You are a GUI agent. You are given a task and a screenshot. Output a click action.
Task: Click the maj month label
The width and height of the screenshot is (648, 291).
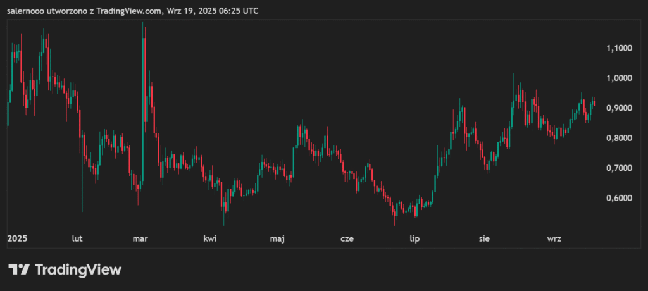coord(277,238)
